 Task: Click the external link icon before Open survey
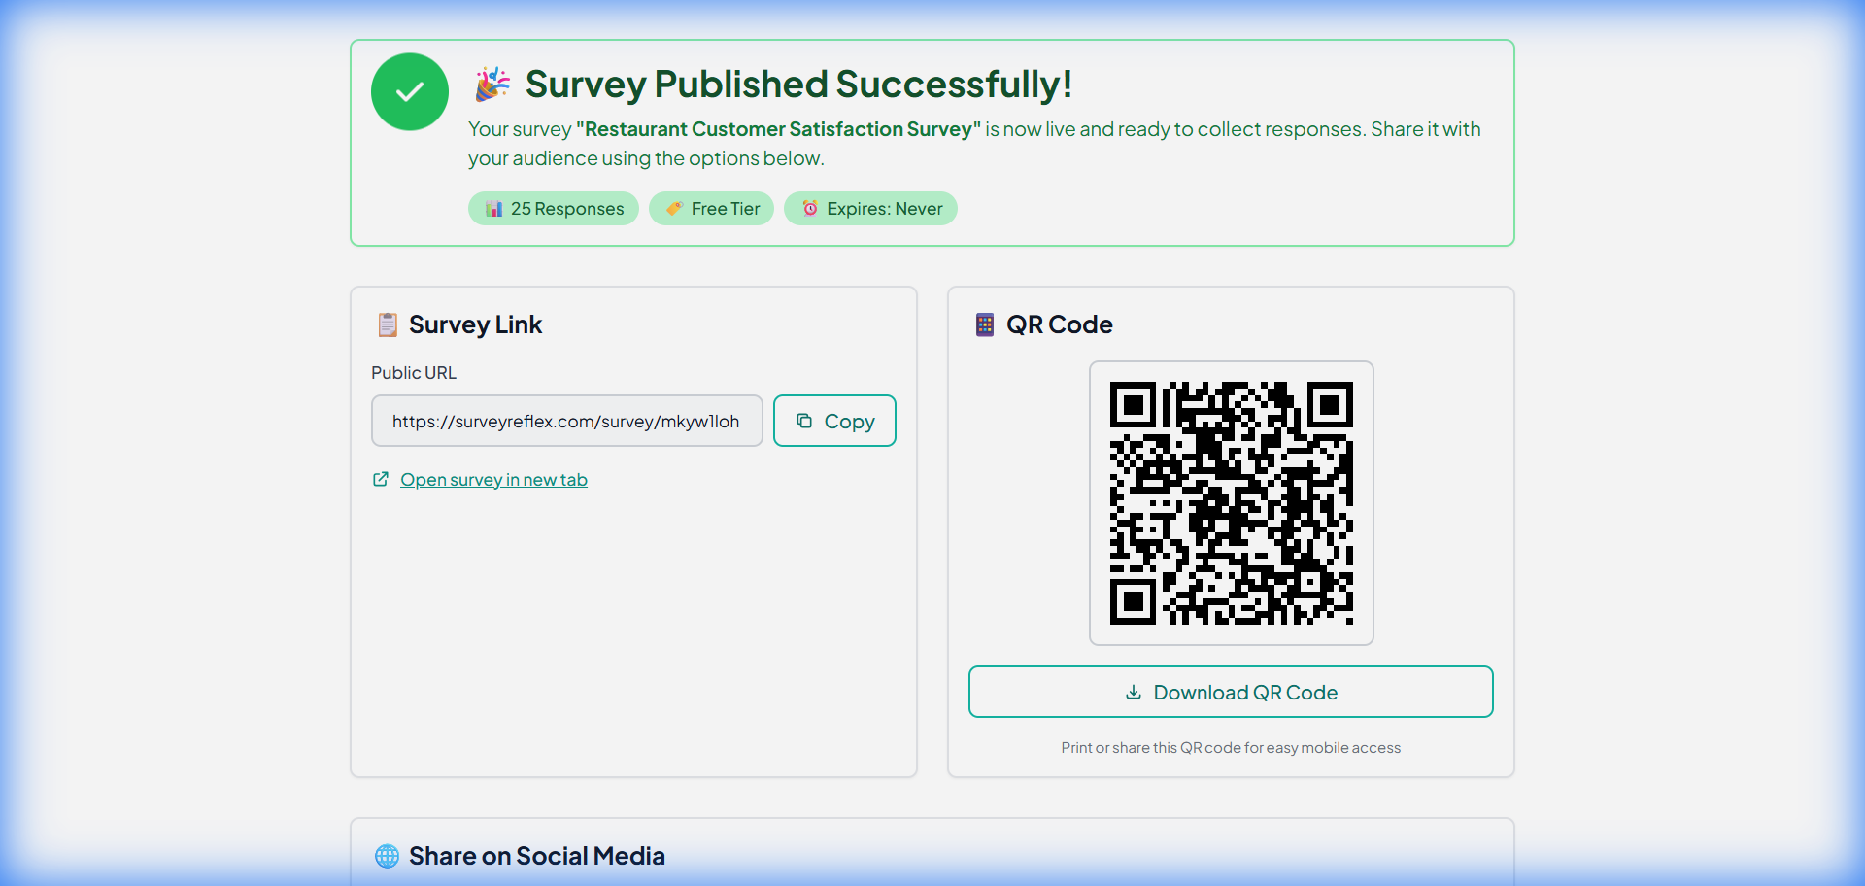click(x=381, y=479)
